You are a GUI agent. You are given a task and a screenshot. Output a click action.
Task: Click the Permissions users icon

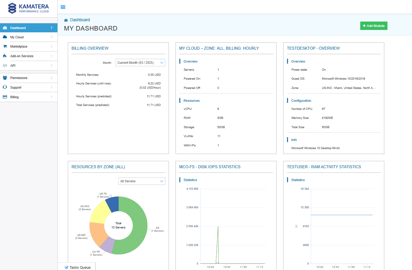[5, 78]
